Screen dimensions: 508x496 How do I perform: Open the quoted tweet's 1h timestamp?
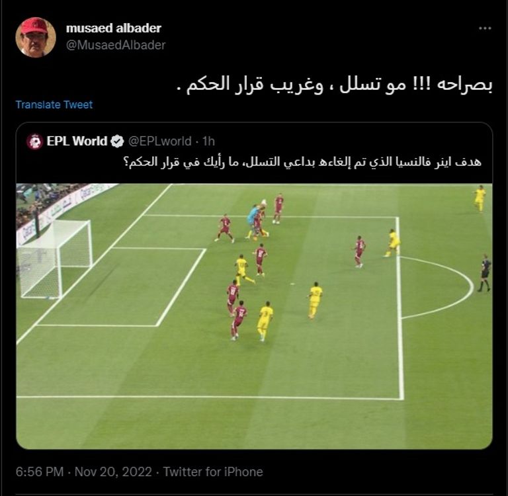click(208, 142)
